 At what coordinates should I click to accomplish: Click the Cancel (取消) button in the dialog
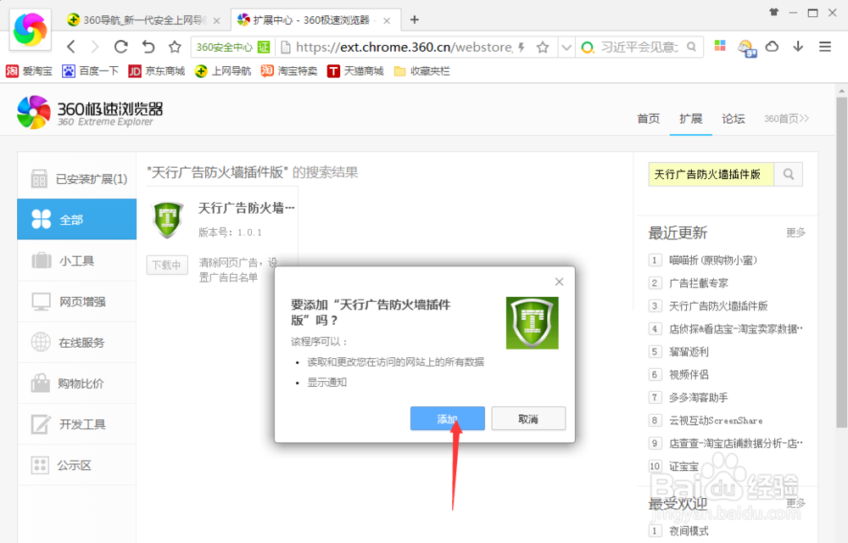[528, 418]
